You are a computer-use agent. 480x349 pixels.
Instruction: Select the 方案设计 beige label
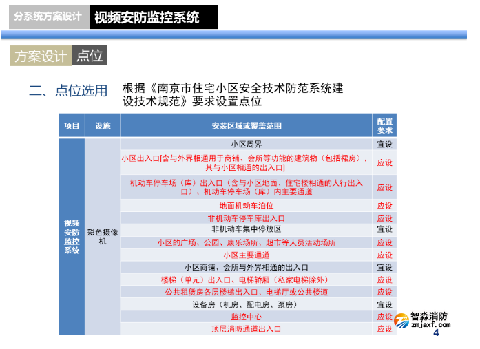(x=40, y=56)
